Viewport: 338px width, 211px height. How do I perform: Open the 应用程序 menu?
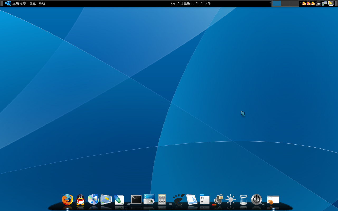pyautogui.click(x=19, y=3)
